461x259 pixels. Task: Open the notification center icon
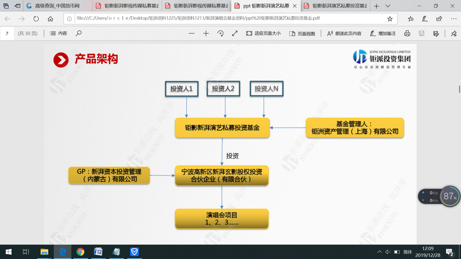[450, 252]
